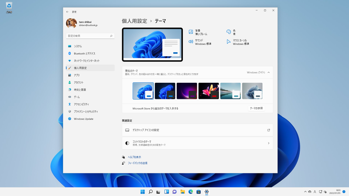Image resolution: width=349 pixels, height=196 pixels.
Task: Open the Windows Start menu
Action: [143, 192]
